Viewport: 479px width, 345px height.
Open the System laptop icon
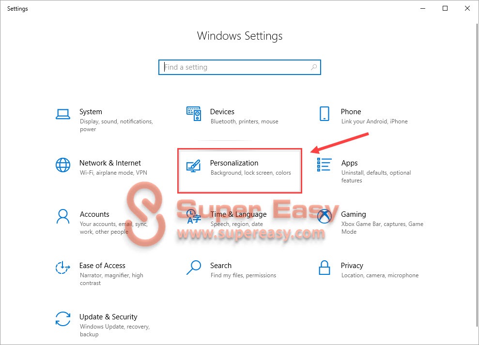(x=63, y=114)
